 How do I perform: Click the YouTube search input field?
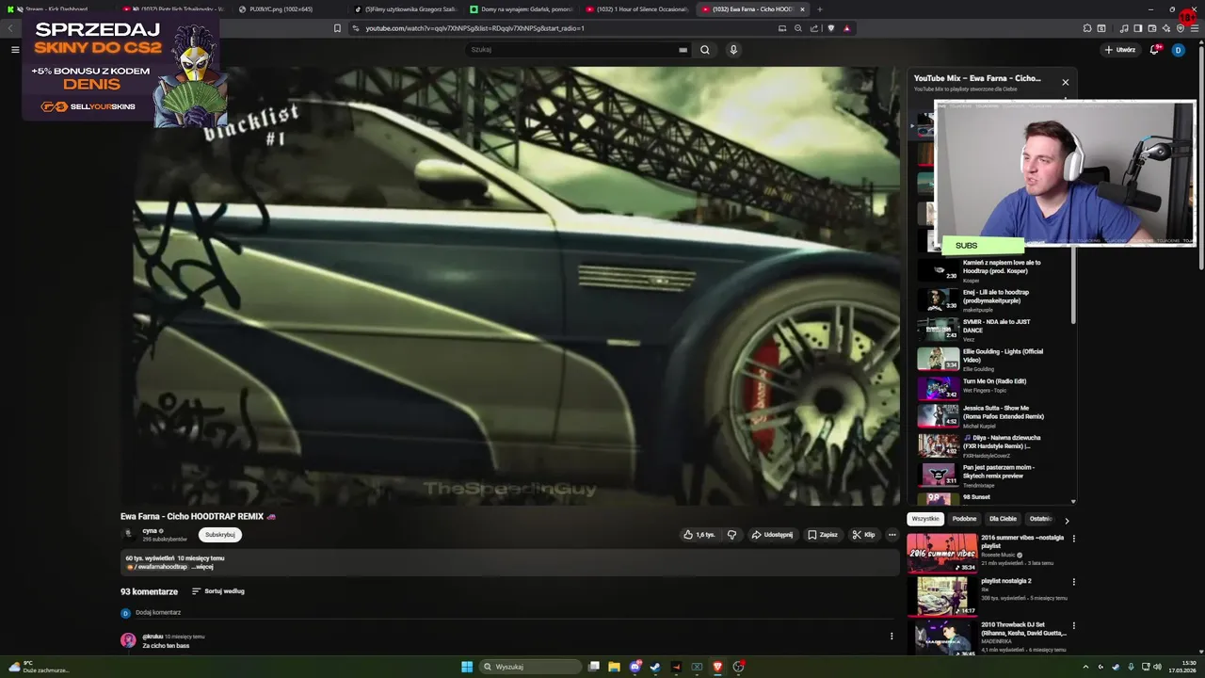tap(572, 50)
